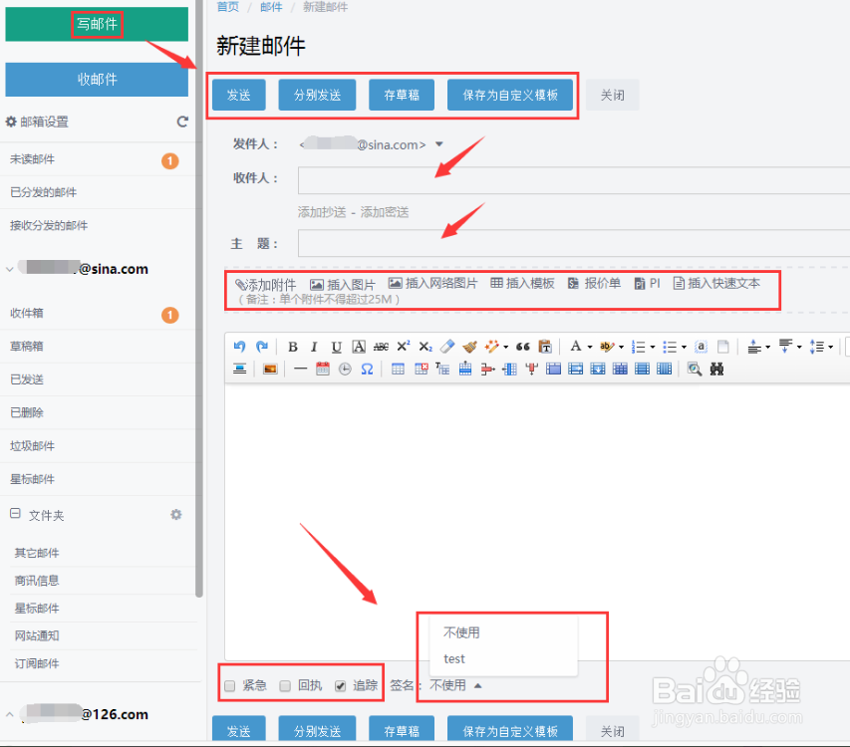Insert date with calendar icon
Image resolution: width=850 pixels, height=747 pixels.
click(323, 369)
